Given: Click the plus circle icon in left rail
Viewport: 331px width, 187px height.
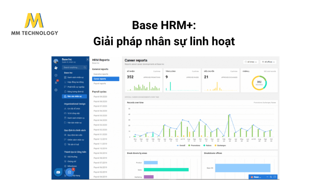Looking at the screenshot, I should pos(56,90).
